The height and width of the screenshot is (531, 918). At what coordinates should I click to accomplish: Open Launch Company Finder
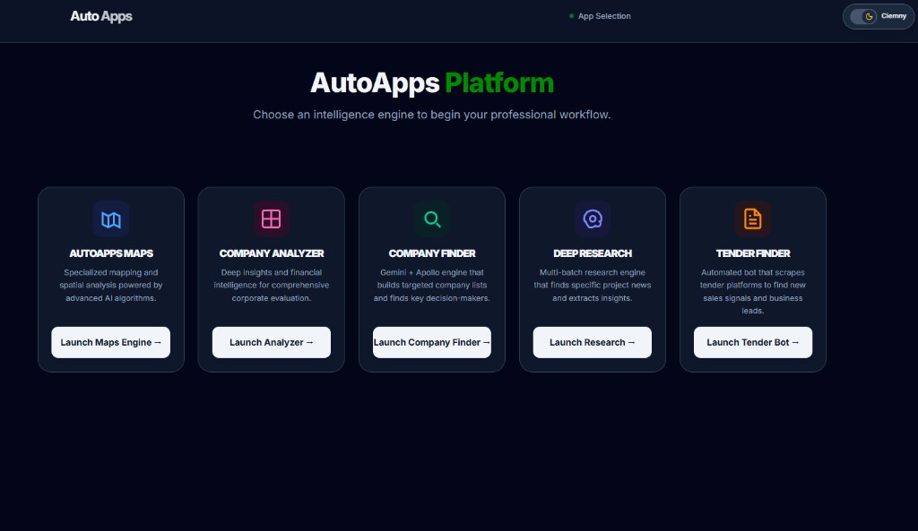432,342
